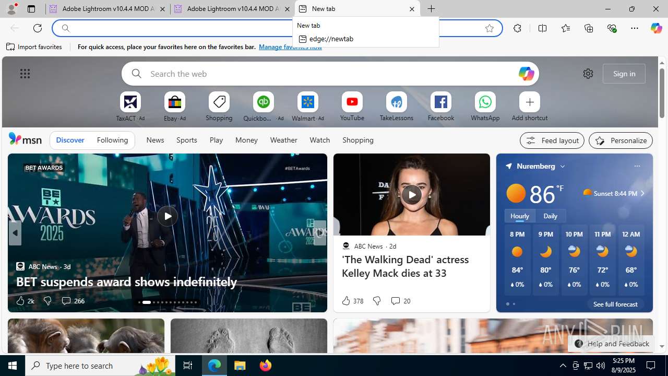668x376 pixels.
Task: Click Import favorites button
Action: 34,47
